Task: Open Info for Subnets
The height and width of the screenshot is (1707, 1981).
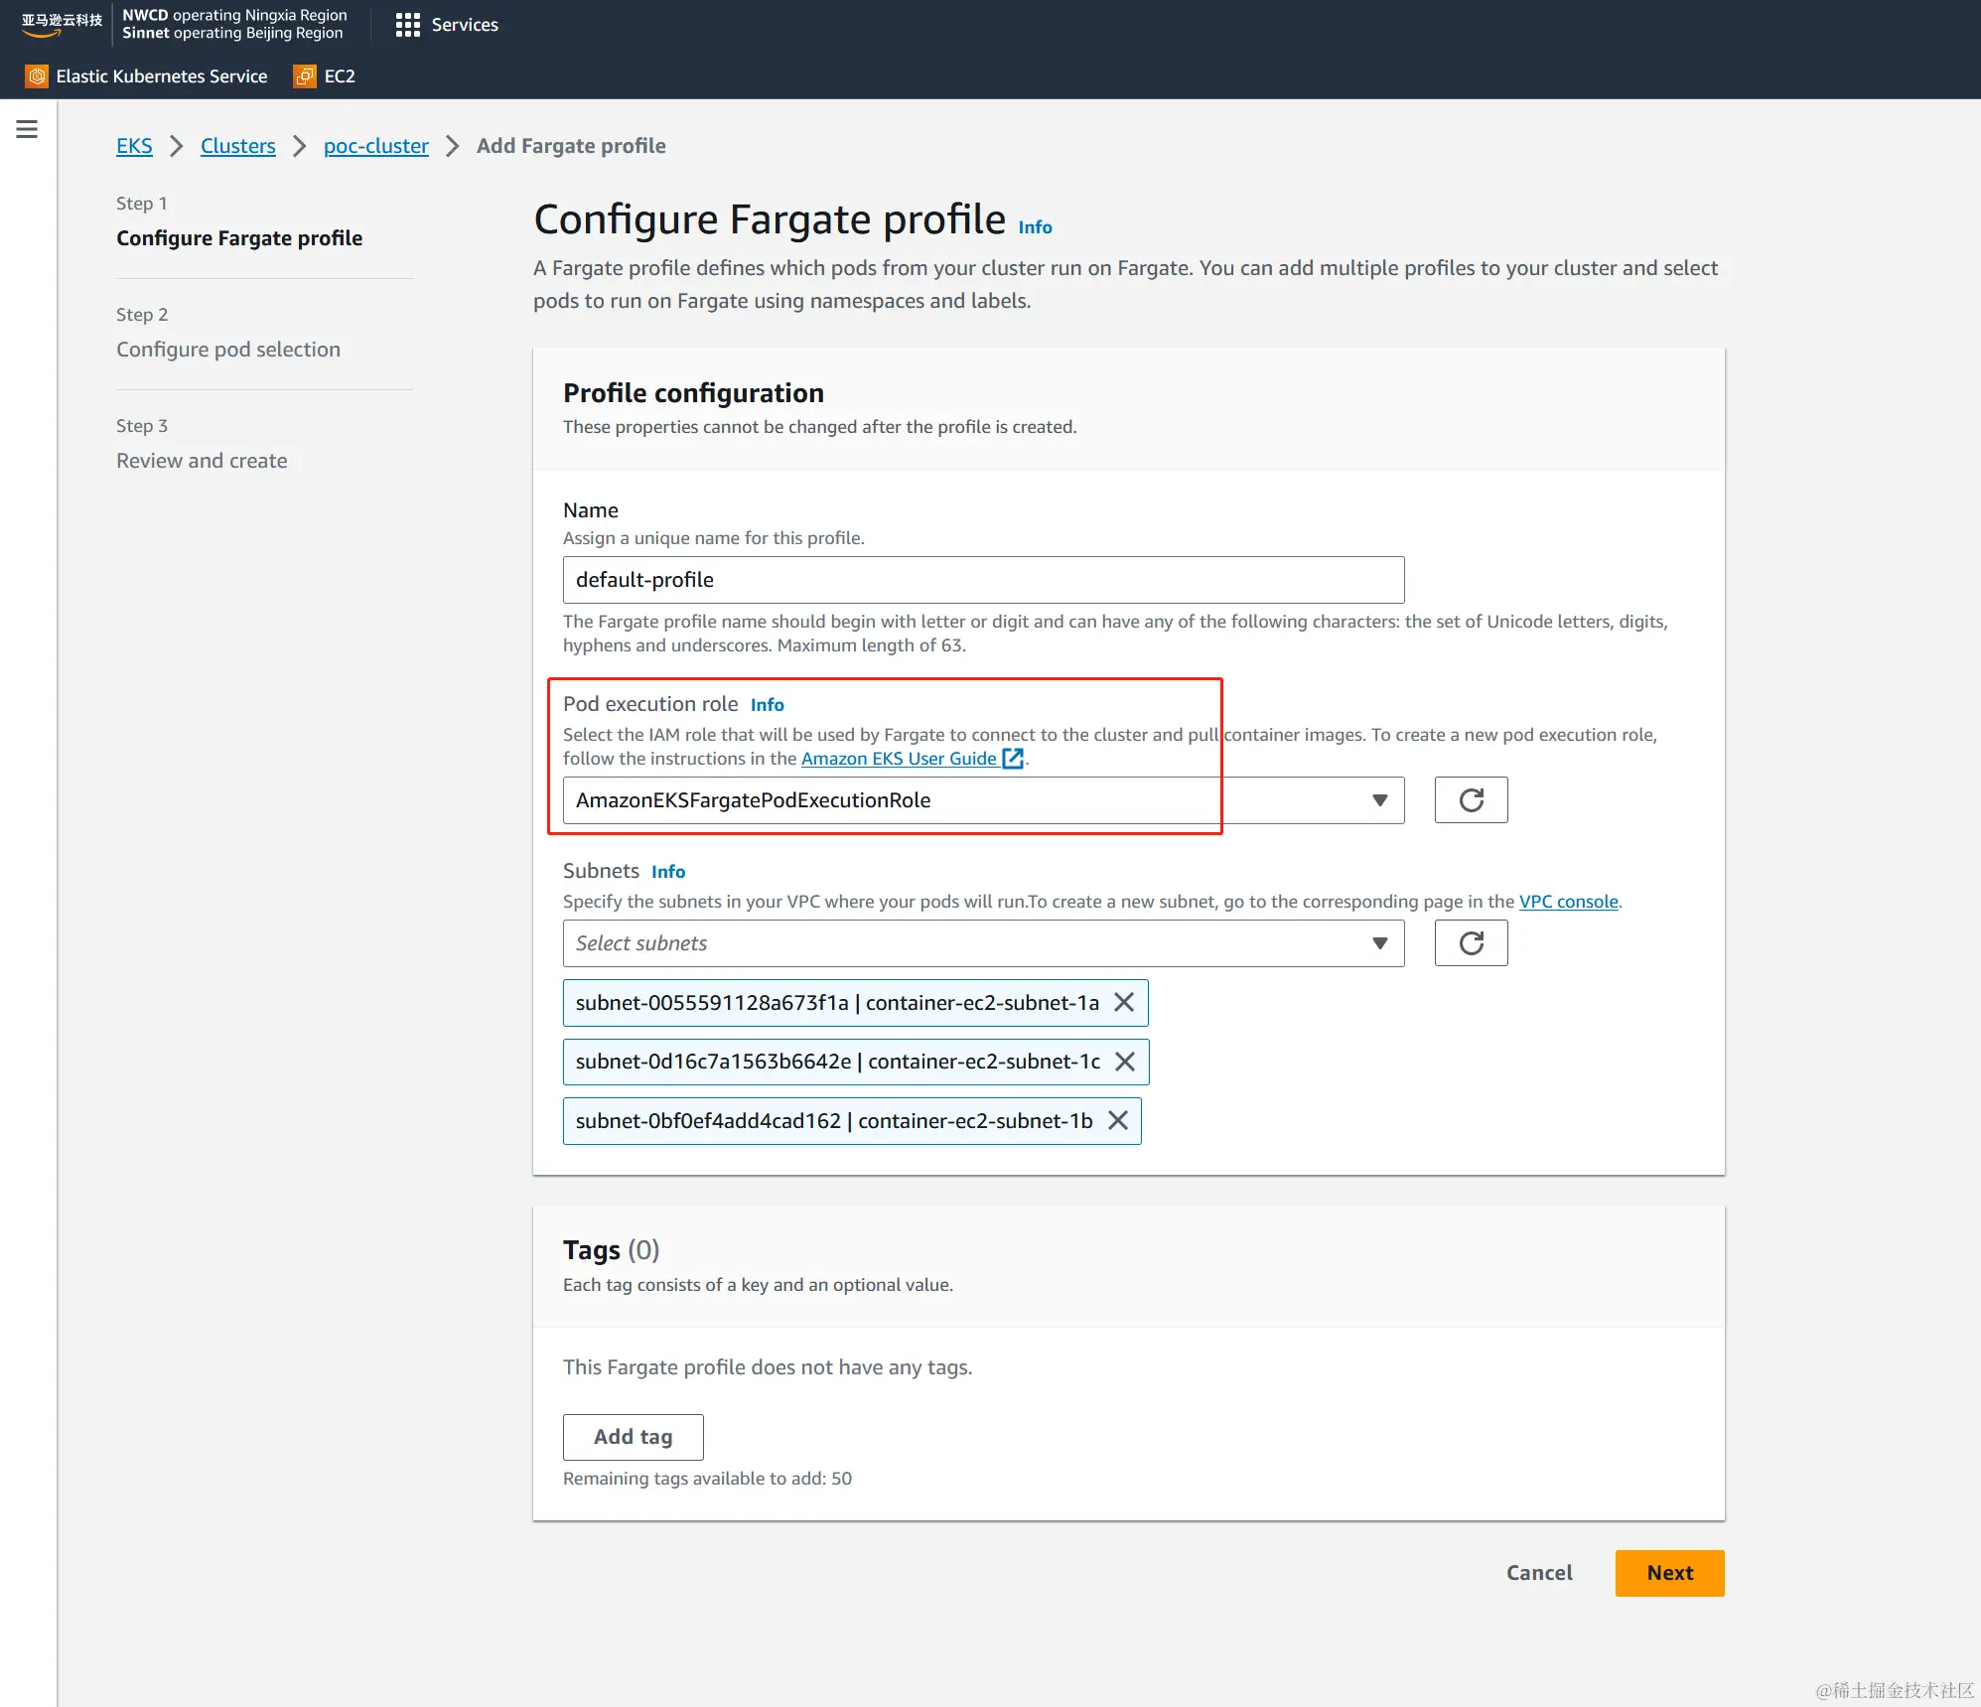Action: pos(668,872)
